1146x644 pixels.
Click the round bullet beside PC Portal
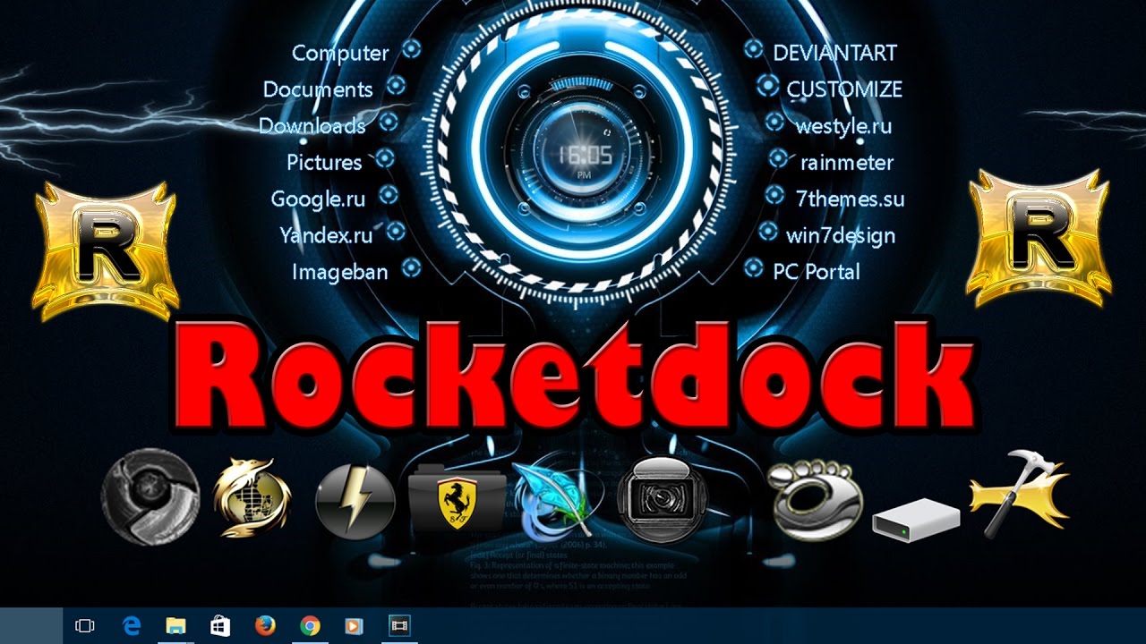(755, 267)
